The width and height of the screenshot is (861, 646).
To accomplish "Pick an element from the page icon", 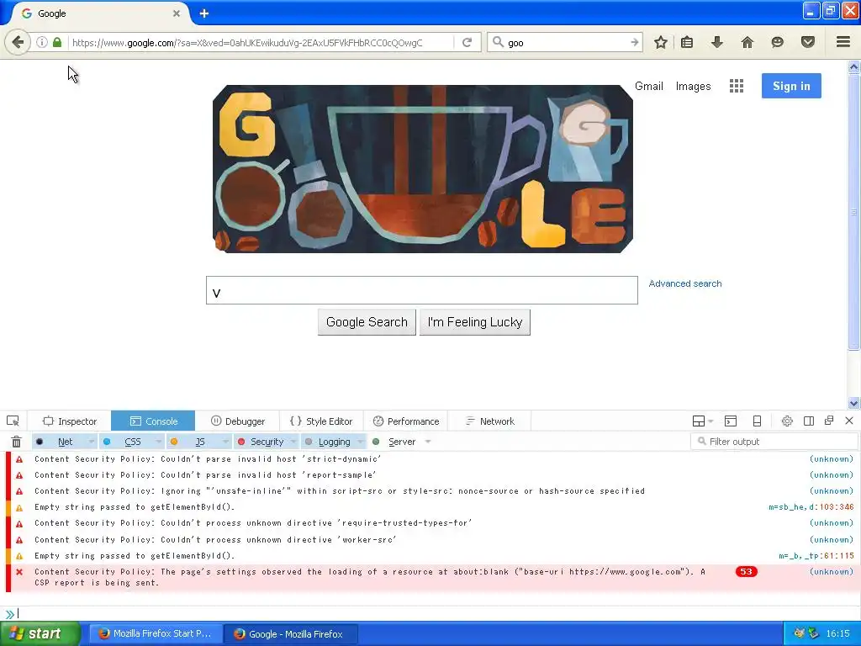I will [x=13, y=421].
